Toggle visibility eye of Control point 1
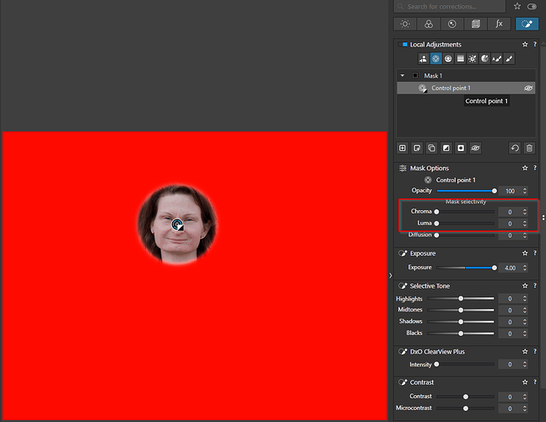This screenshot has width=546, height=422. pos(528,88)
